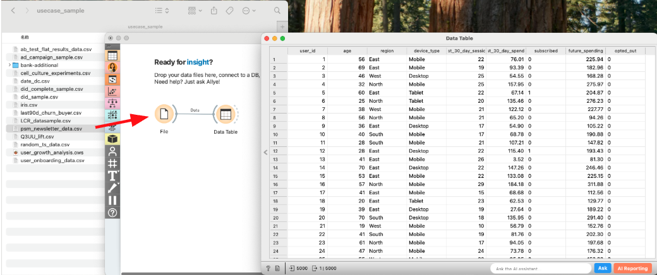Open the Finder list view switcher
Image resolution: width=657 pixels, height=275 pixels.
pos(162,11)
